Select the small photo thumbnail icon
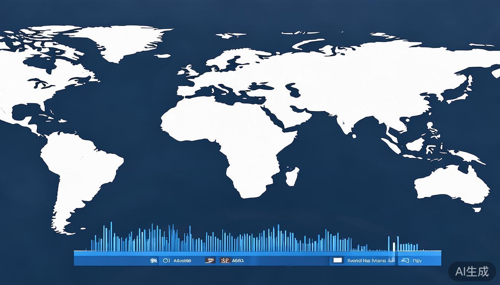This screenshot has width=500, height=285. [x=210, y=261]
